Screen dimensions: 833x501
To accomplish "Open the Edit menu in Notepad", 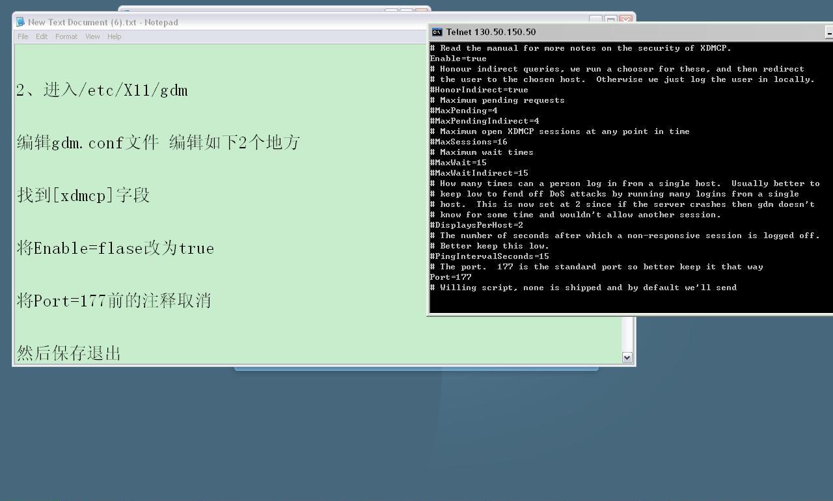I will pos(42,36).
